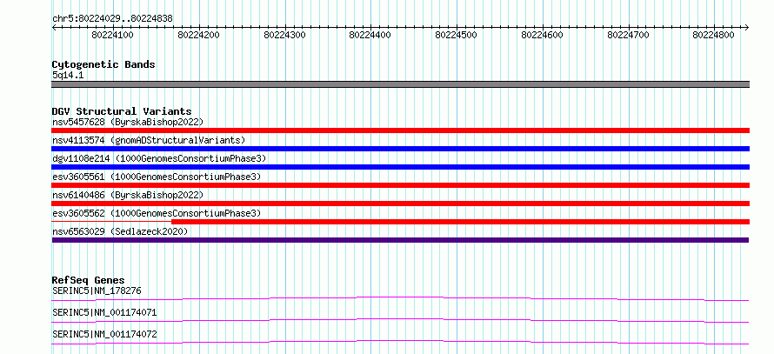
Task: Click ruler position 80224200
Action: pyautogui.click(x=198, y=35)
